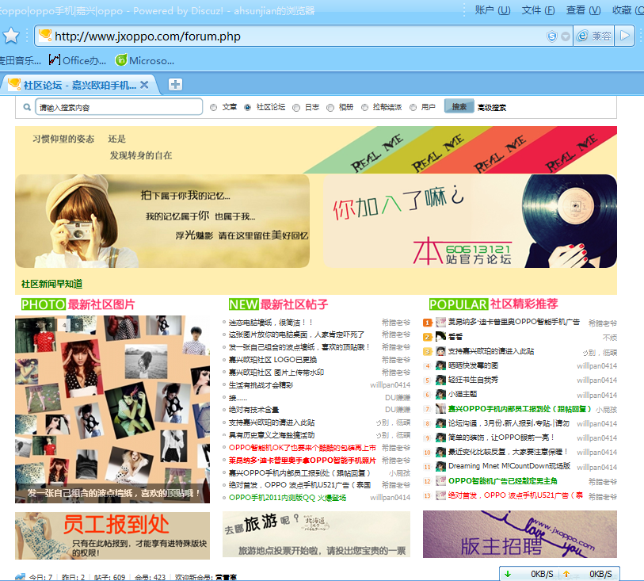Open the slideshow caption 发一张自己组合的波点墙纸
Viewport: 644px width, 581px height.
[113, 493]
